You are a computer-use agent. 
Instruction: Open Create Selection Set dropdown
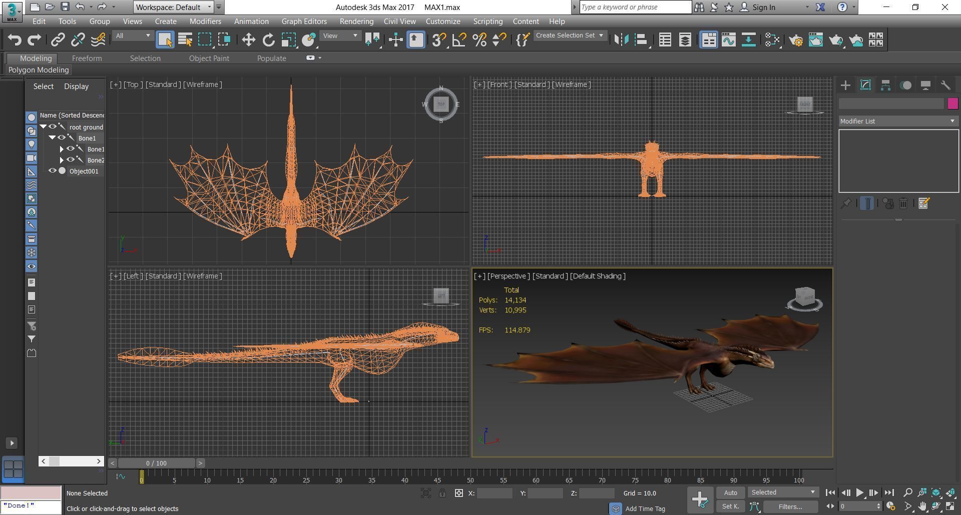point(570,35)
